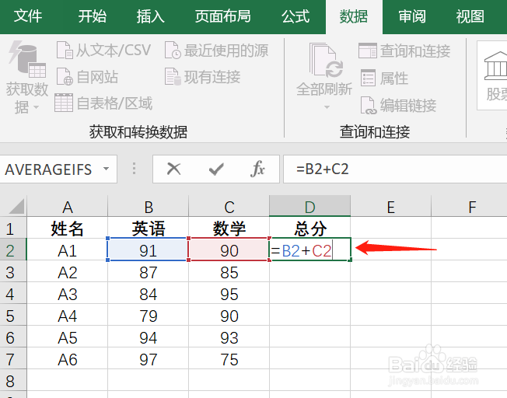Click the 属性 properties icon

369,78
